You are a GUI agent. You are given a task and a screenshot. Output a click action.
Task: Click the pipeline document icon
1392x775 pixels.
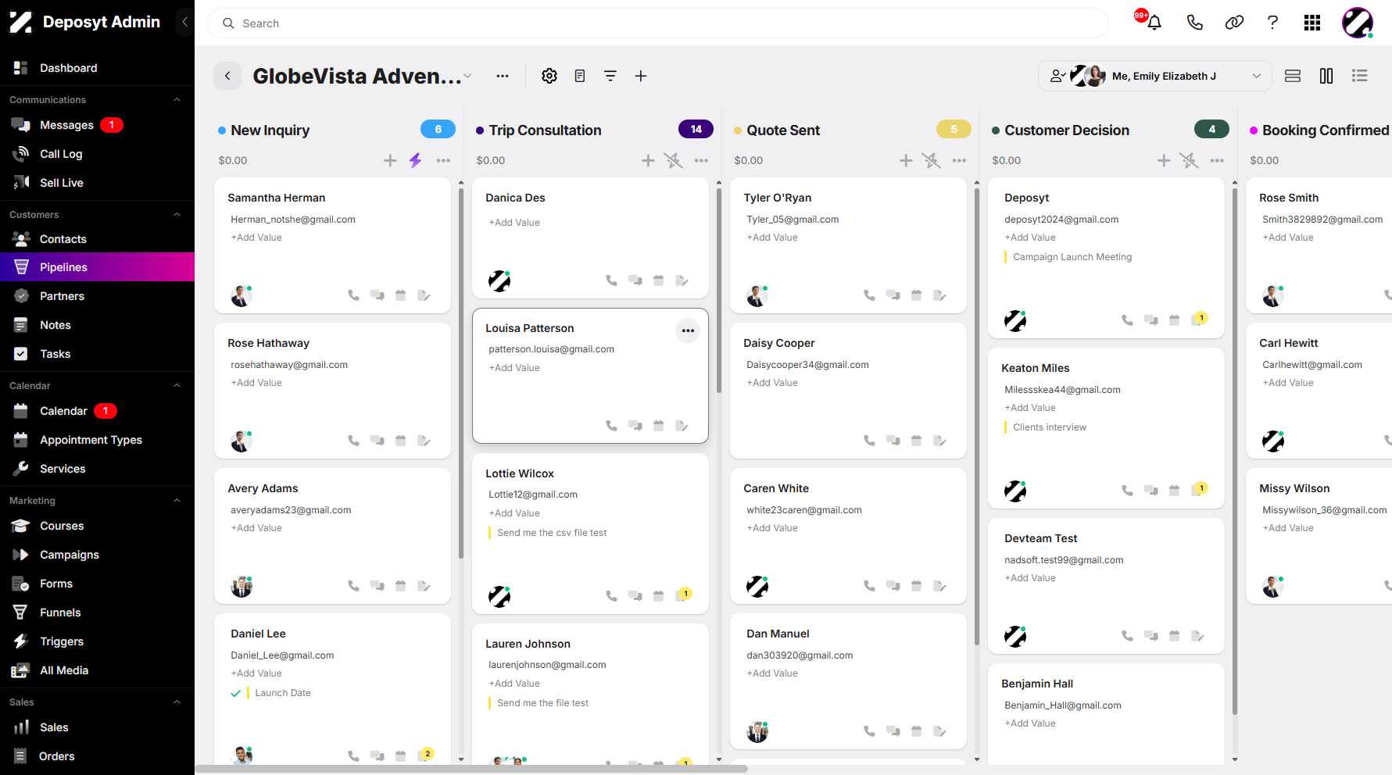tap(580, 76)
